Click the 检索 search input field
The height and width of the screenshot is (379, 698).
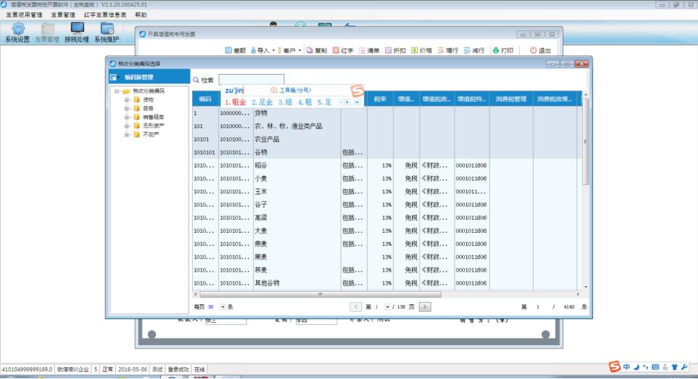point(251,80)
